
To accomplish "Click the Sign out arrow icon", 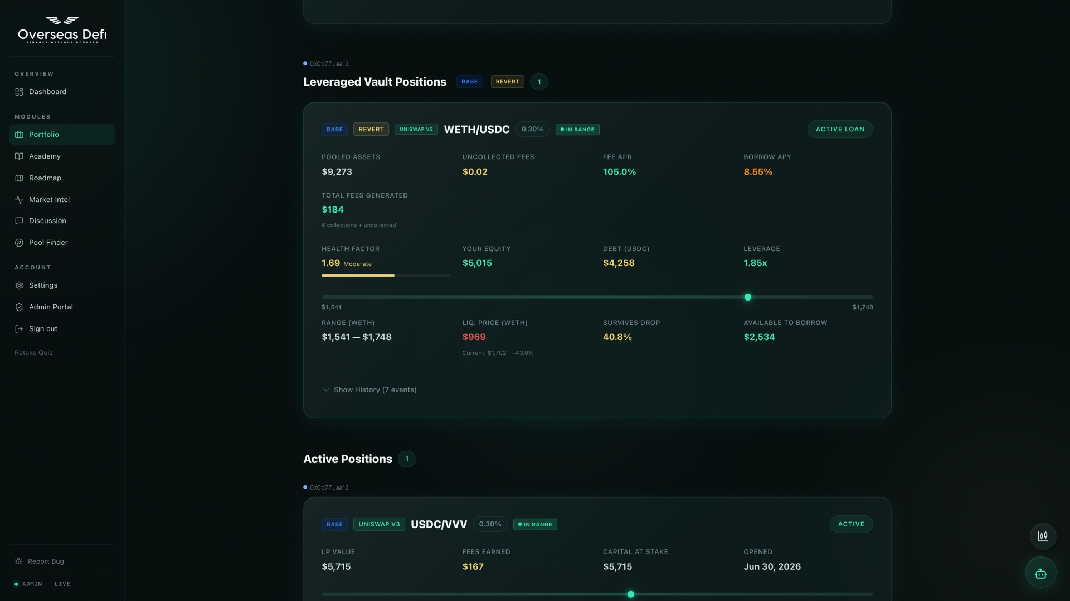I will click(19, 329).
